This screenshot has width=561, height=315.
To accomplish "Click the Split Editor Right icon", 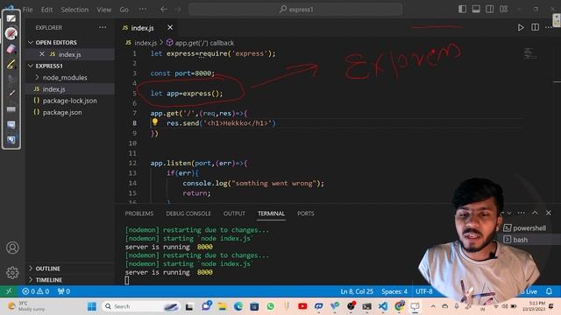I will click(535, 27).
